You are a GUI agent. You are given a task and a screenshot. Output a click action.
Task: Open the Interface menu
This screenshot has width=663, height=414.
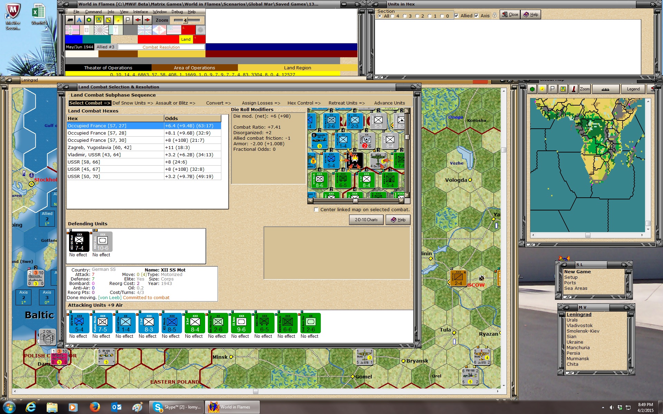(141, 12)
